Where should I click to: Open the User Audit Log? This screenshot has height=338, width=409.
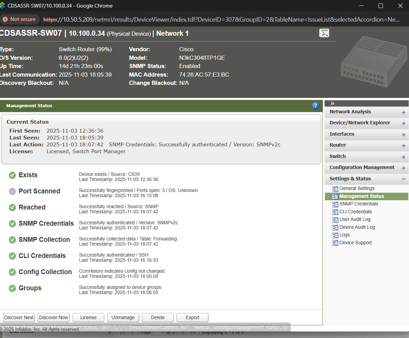(355, 219)
